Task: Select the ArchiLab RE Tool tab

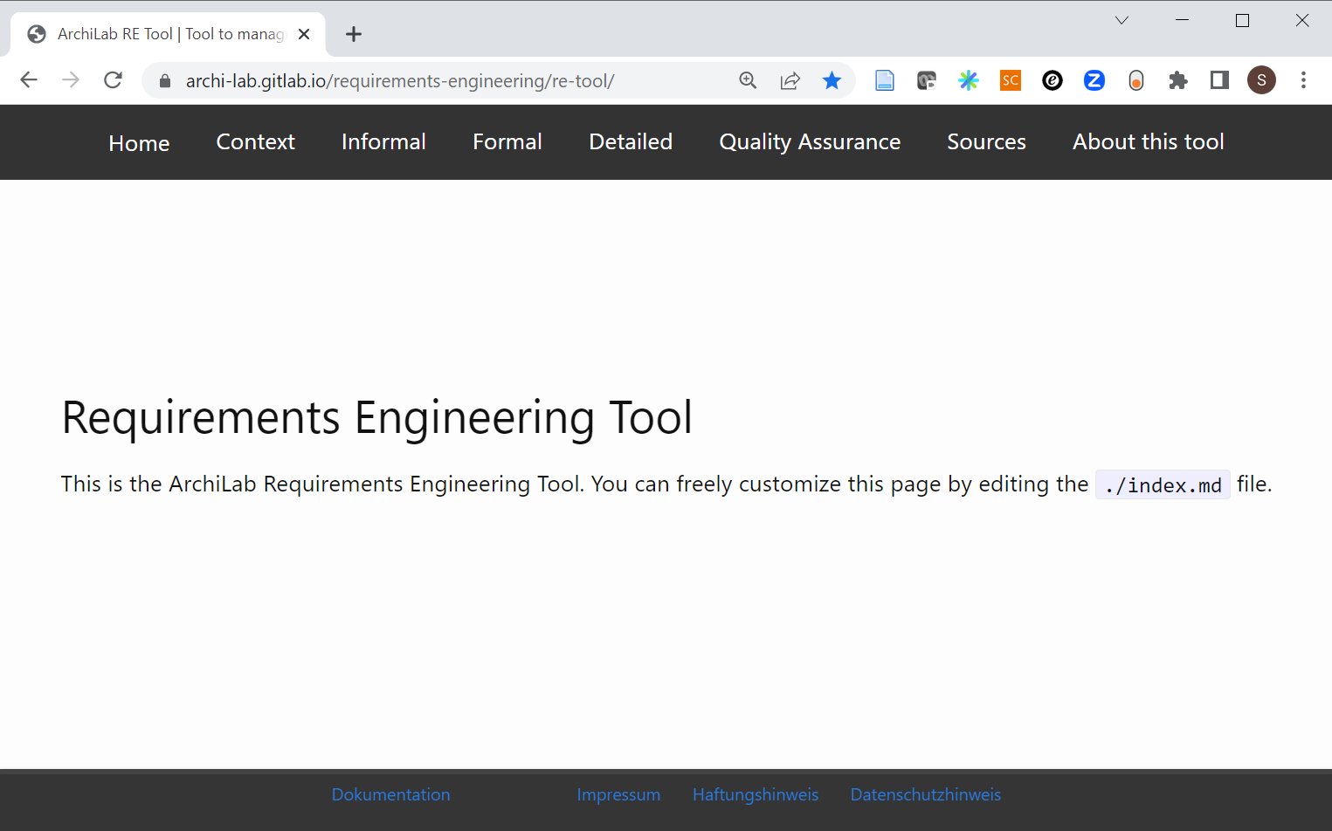Action: tap(168, 34)
